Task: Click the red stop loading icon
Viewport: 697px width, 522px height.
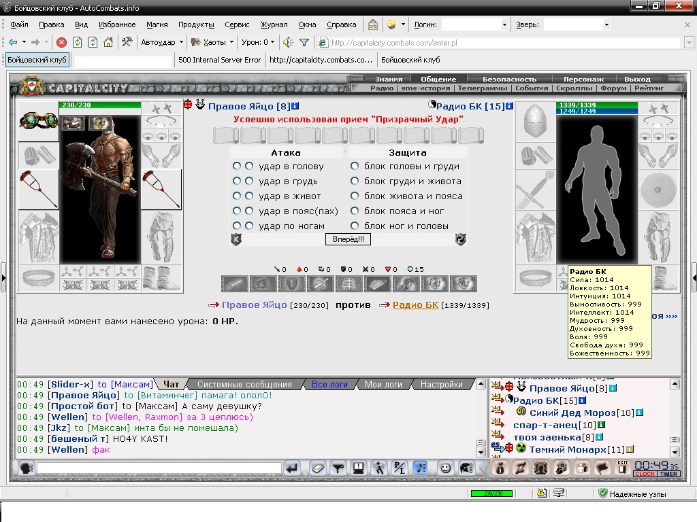Action: click(61, 43)
